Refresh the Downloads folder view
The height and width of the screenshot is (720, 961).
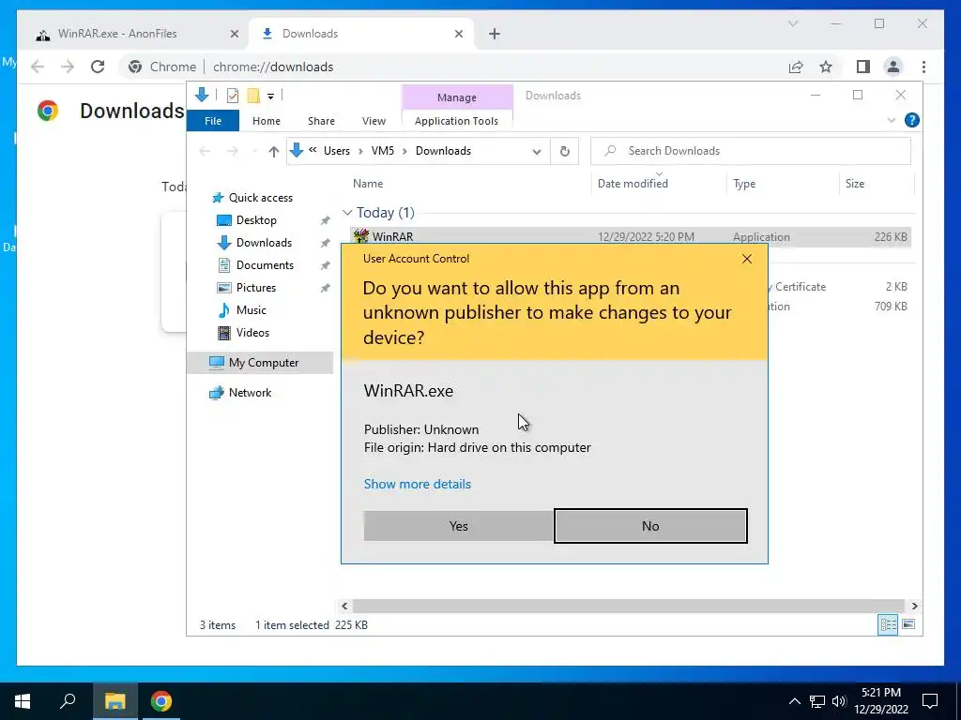[x=564, y=151]
